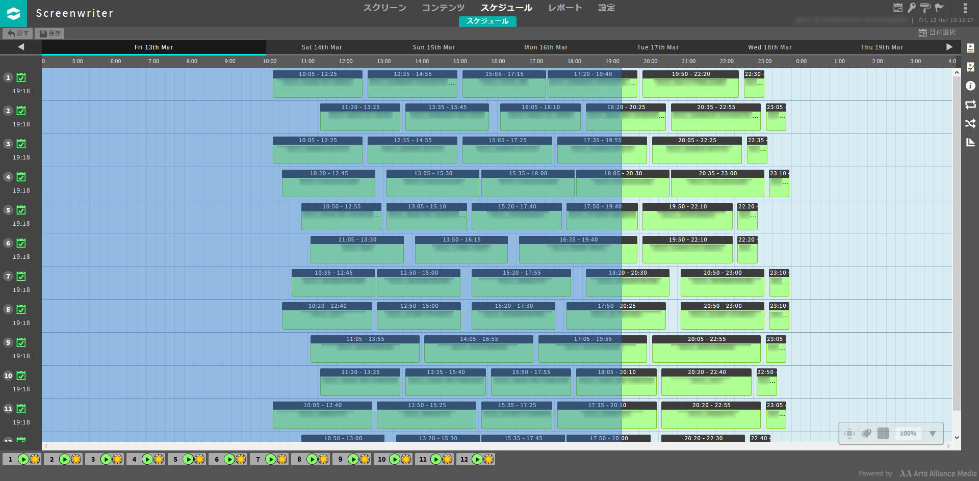Screen dimensions: 979x481
Task: Click the sun lamp icon for screen 8
Action: pos(324,459)
